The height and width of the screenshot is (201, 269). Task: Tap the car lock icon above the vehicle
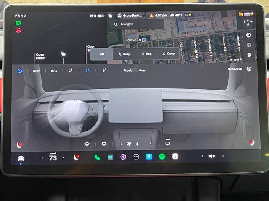click(x=63, y=54)
